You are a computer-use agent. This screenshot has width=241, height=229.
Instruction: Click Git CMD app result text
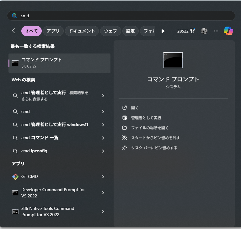pyautogui.click(x=29, y=176)
